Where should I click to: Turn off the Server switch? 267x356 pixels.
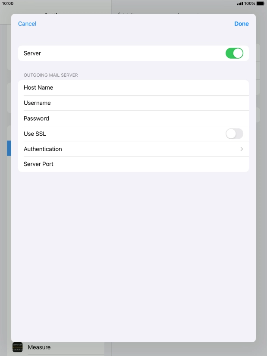tap(234, 53)
